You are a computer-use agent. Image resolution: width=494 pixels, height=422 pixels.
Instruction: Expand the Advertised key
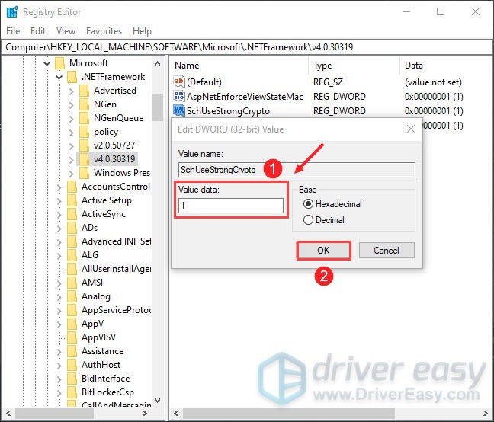coord(71,91)
